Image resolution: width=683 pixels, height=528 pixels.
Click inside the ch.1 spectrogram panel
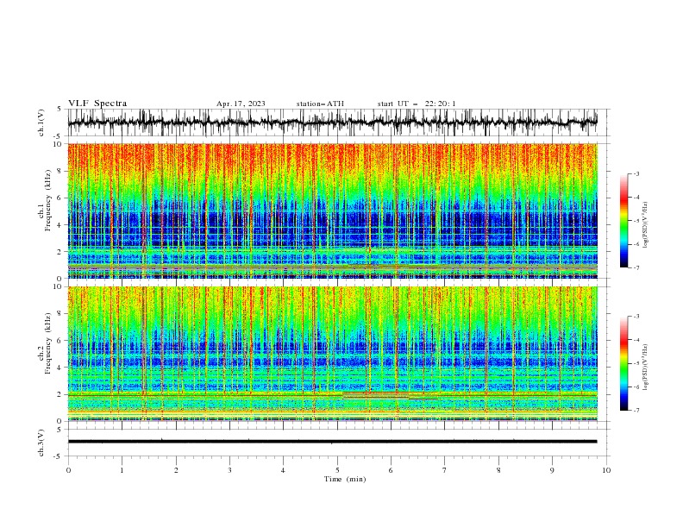[332, 211]
